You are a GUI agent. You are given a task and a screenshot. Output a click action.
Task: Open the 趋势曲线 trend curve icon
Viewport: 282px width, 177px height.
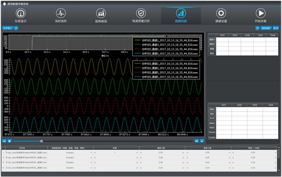(x=101, y=13)
